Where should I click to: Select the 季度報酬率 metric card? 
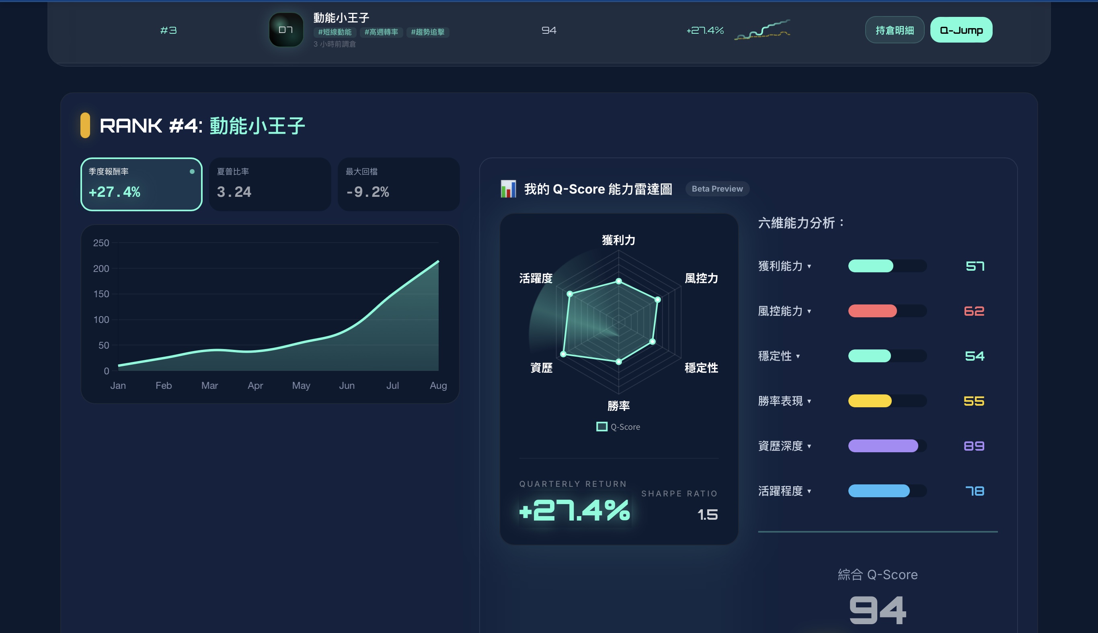click(x=141, y=184)
